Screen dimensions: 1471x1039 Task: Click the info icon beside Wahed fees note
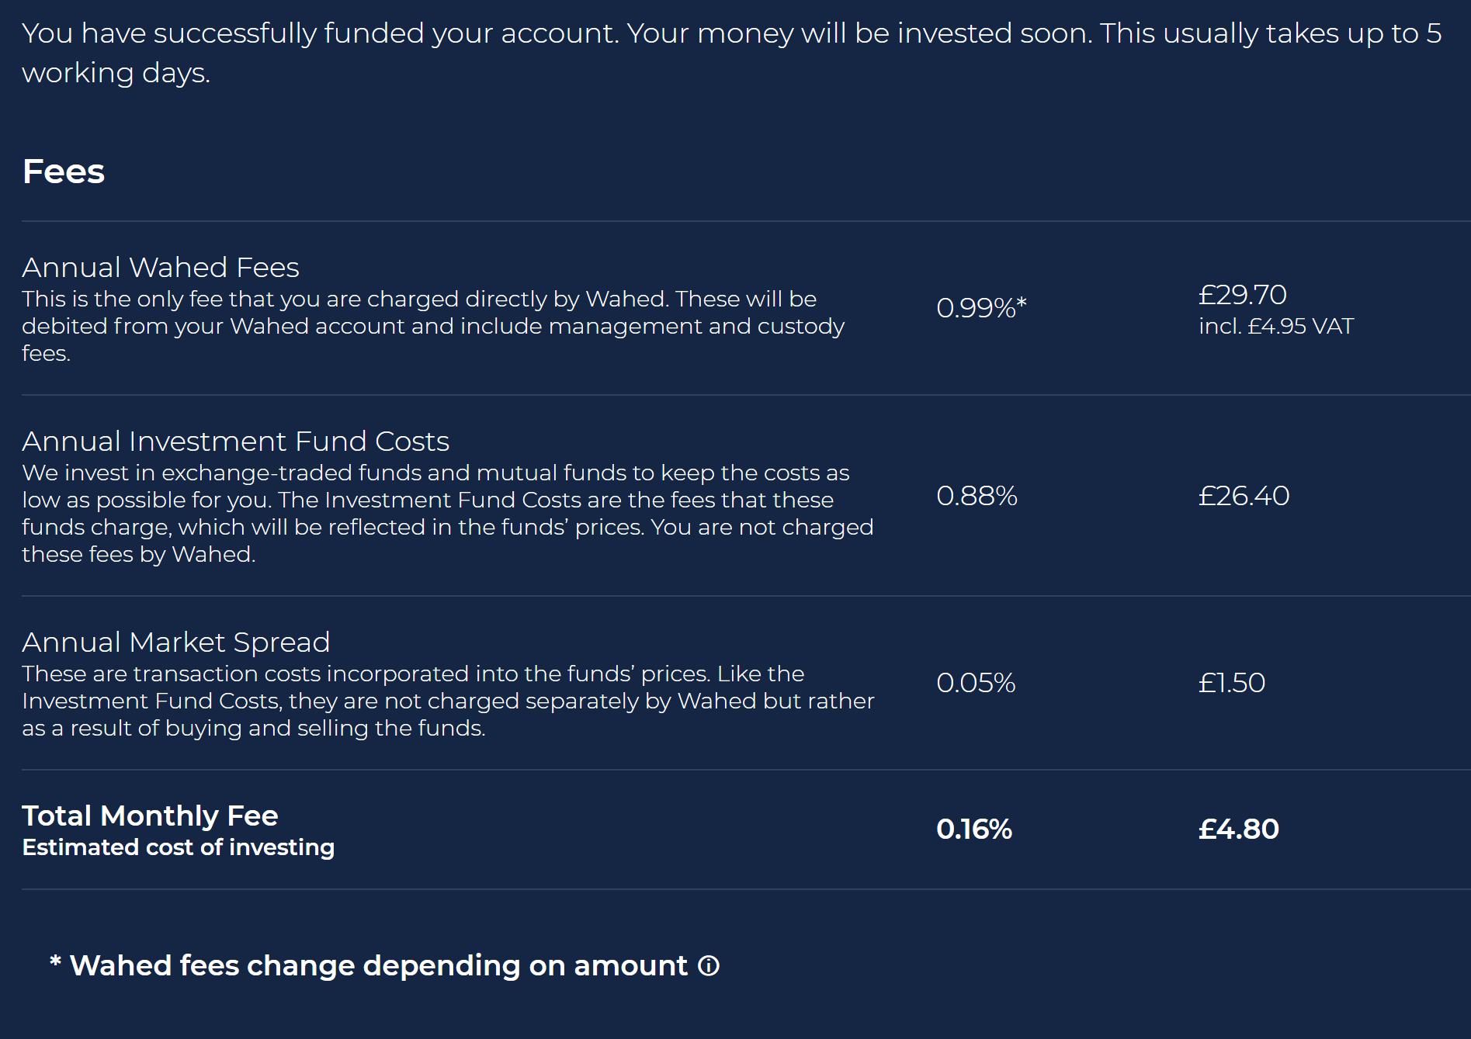tap(708, 966)
